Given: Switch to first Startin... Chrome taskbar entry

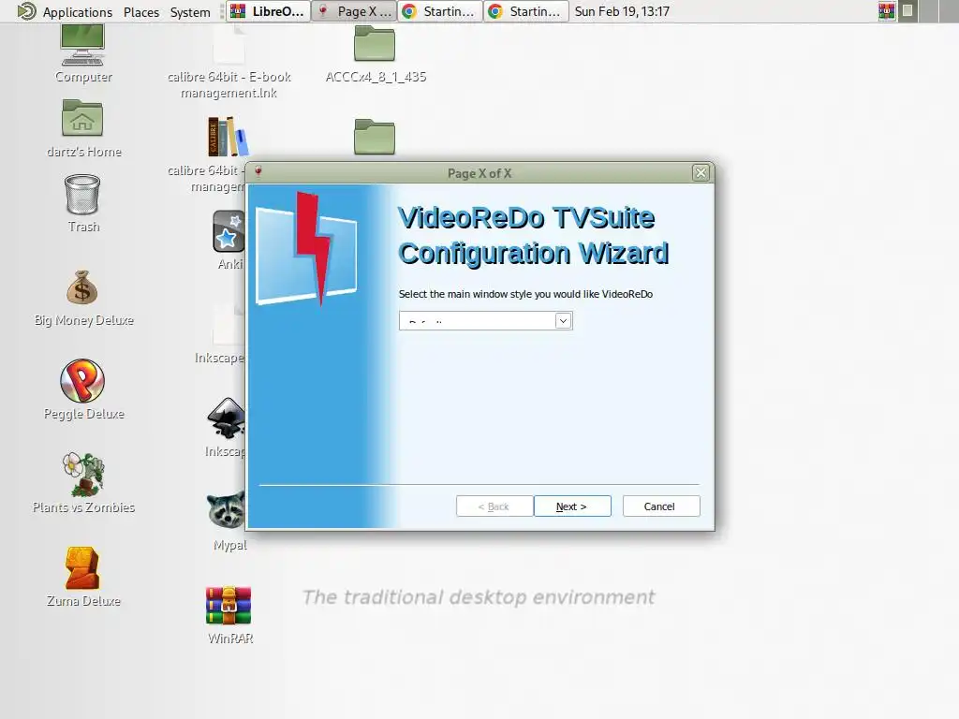Looking at the screenshot, I should coord(440,11).
